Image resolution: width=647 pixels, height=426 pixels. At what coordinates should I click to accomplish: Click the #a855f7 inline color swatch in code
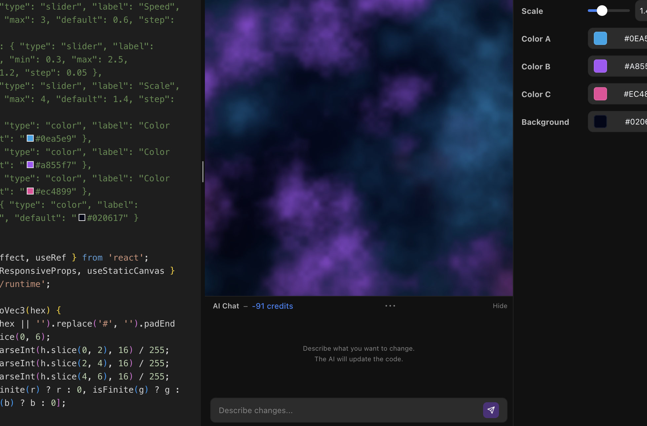coord(30,165)
